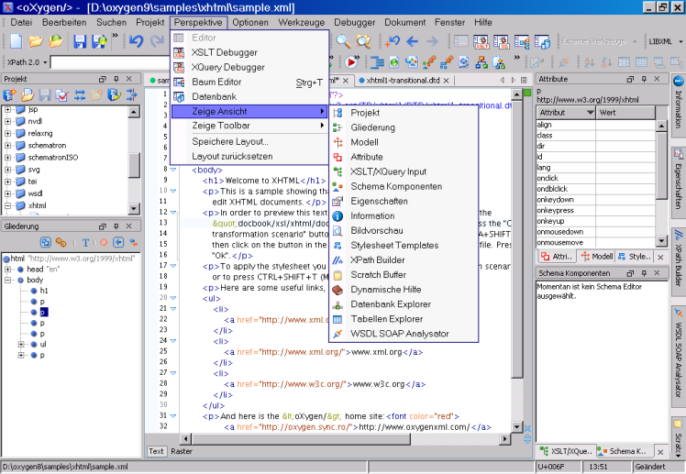Click the Find magnifier icon in toolbar
Image resolution: width=686 pixels, height=474 pixels.
tap(343, 41)
